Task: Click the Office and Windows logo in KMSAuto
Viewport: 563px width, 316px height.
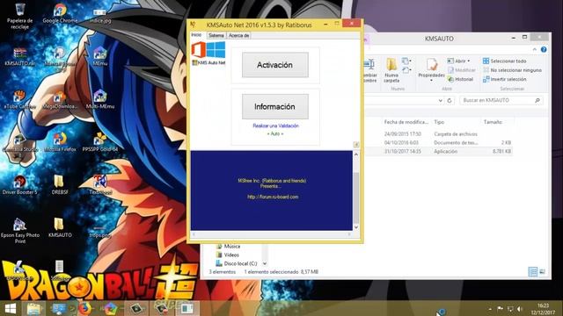Action: click(208, 49)
